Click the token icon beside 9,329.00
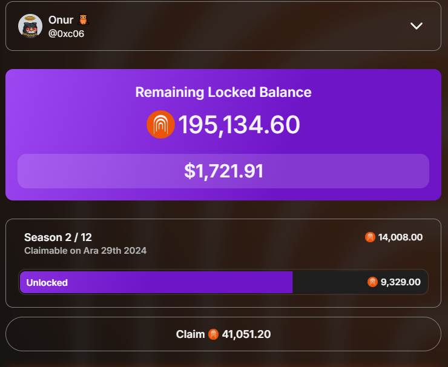The width and height of the screenshot is (448, 367). click(x=372, y=282)
